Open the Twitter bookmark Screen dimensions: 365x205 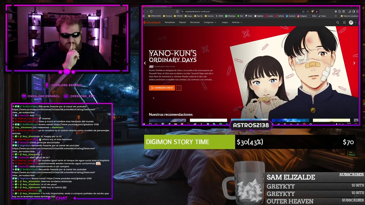(313, 16)
